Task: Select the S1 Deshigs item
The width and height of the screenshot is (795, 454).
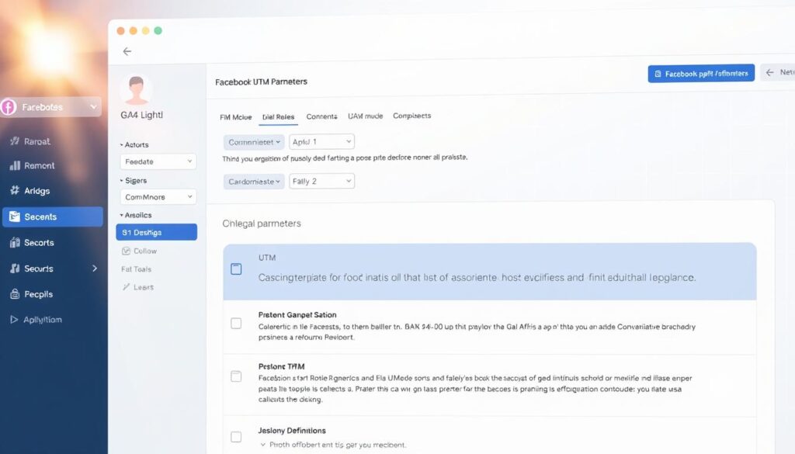Action: 156,232
